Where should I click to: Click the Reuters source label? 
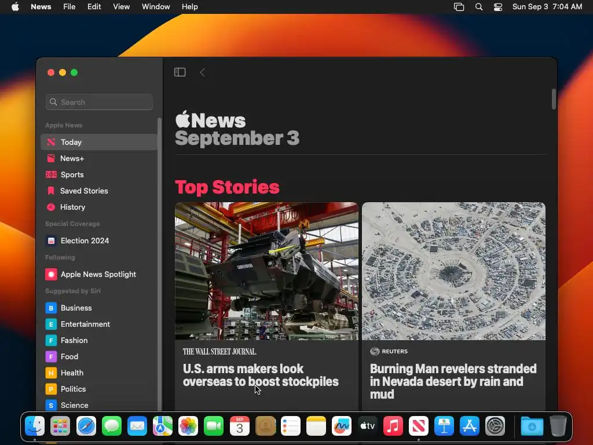[389, 351]
